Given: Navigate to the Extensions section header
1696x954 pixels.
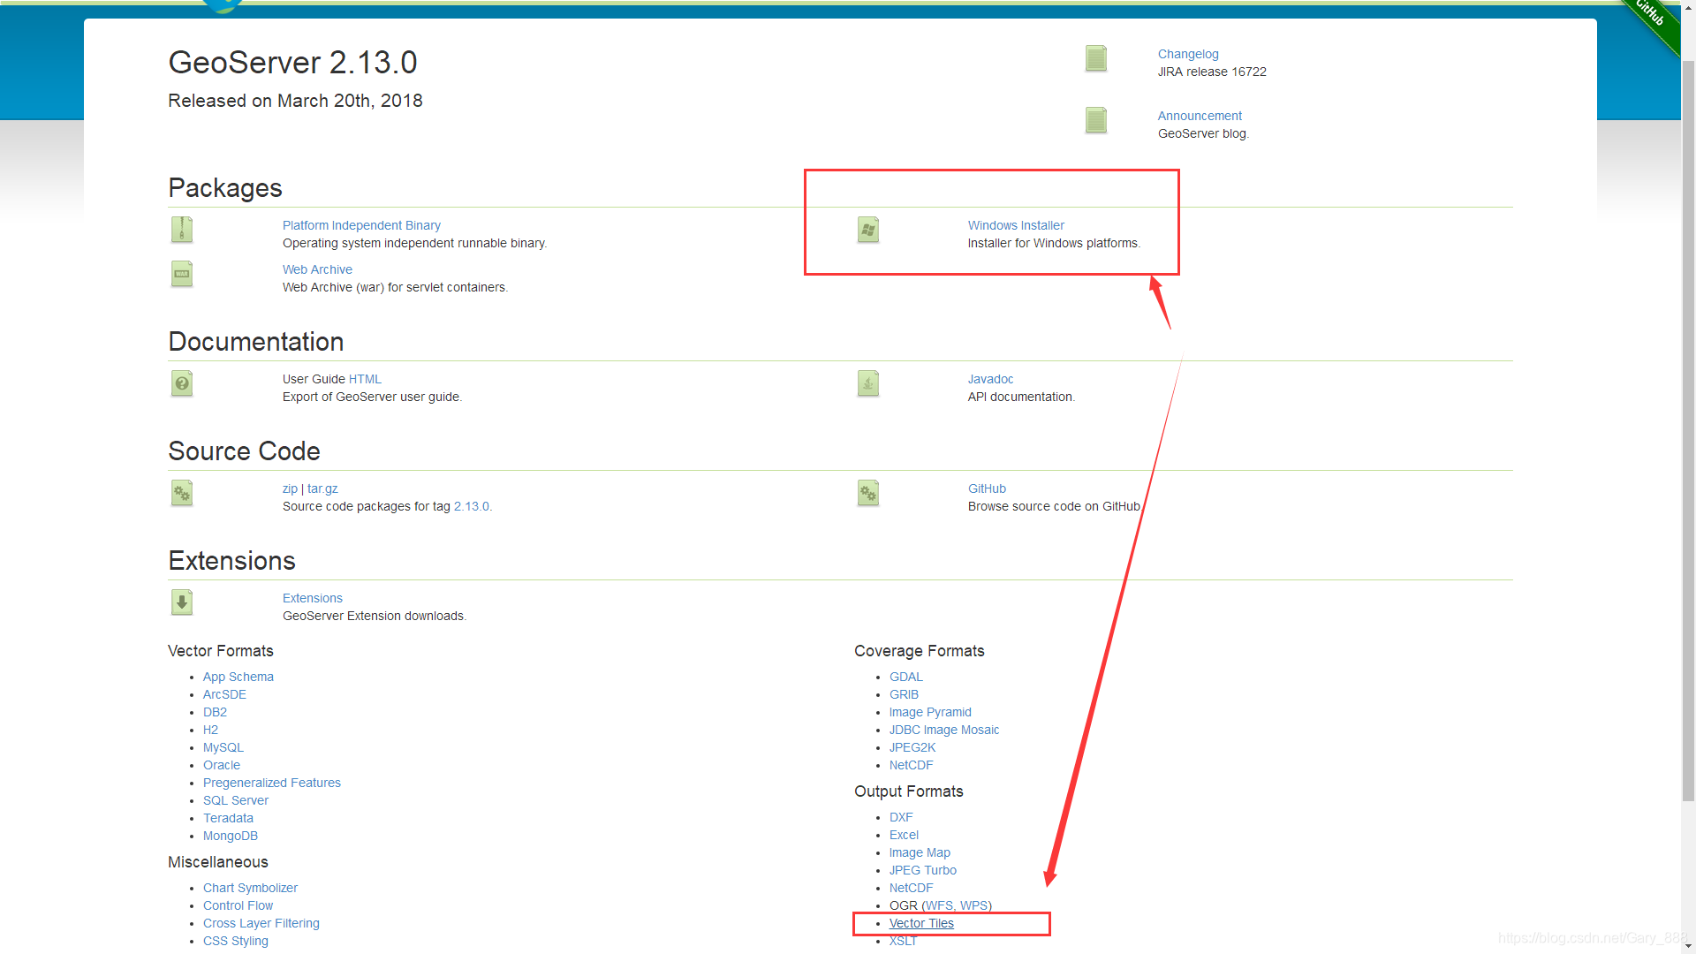Looking at the screenshot, I should pos(231,560).
